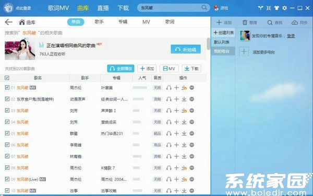Click headphone icon on 东风破 叶惠美 row

point(169,88)
